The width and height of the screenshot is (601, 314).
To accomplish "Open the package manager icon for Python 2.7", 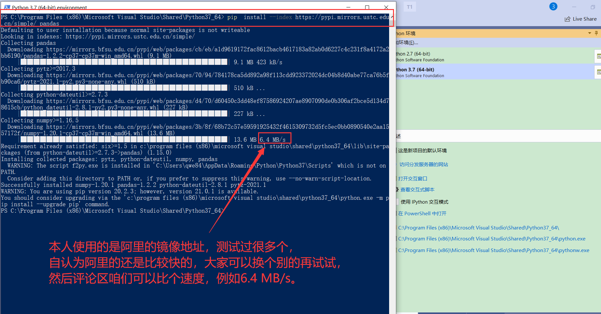I will (x=598, y=56).
